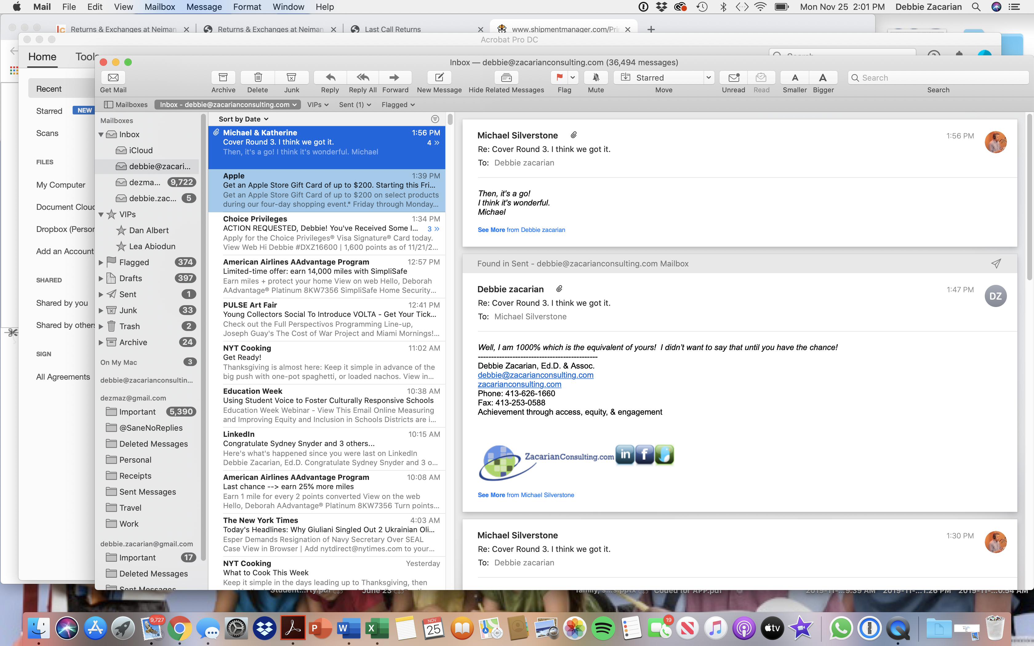Open Sent (1) dropdown in favorites bar

click(x=355, y=105)
